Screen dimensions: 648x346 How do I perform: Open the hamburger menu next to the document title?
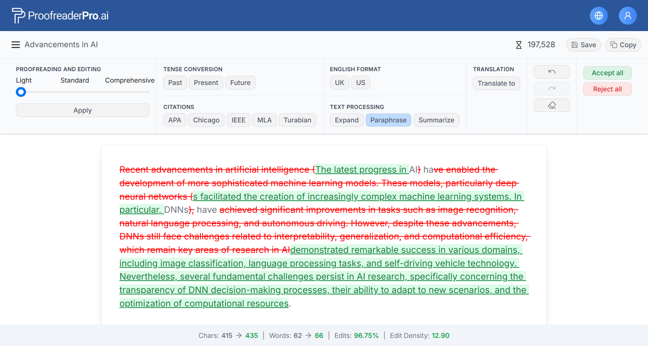(16, 45)
